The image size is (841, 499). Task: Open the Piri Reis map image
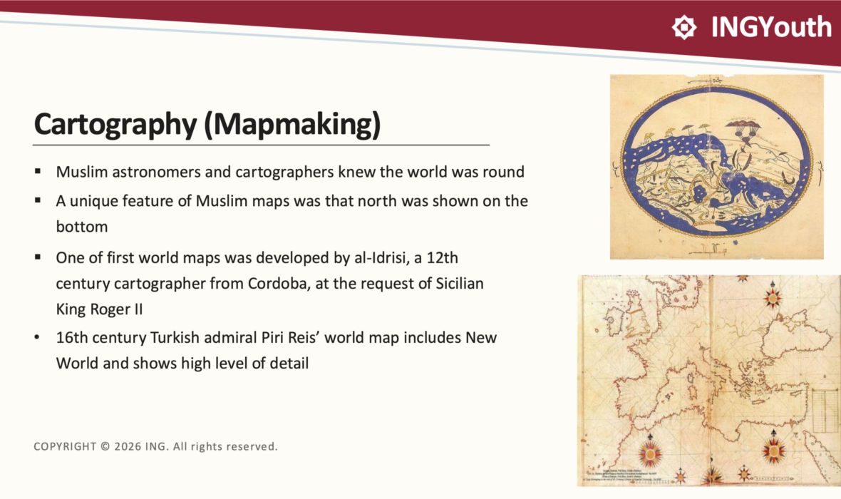click(x=709, y=381)
